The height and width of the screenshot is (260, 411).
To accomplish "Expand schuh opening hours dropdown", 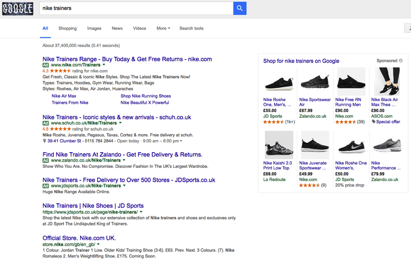I will tap(181, 141).
